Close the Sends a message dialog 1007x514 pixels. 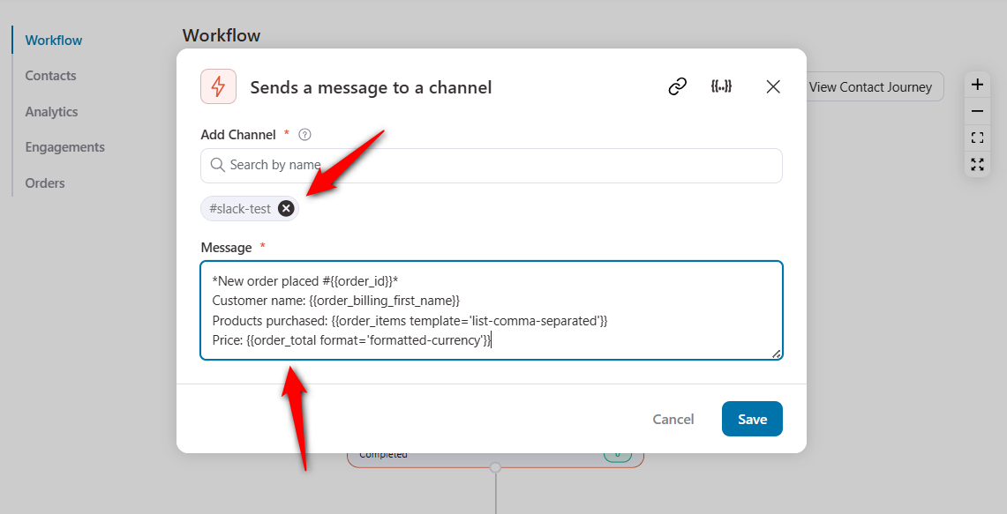click(773, 86)
